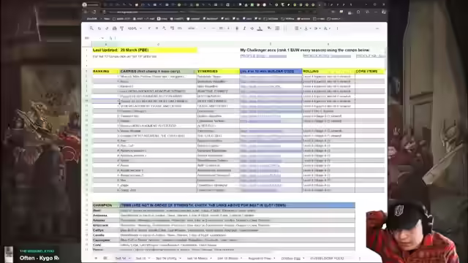This screenshot has height=263, width=468.
Task: Click the print icon in the Sheets toolbar
Action: [114, 28]
